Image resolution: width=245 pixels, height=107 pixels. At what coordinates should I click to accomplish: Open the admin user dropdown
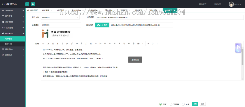coord(238,4)
